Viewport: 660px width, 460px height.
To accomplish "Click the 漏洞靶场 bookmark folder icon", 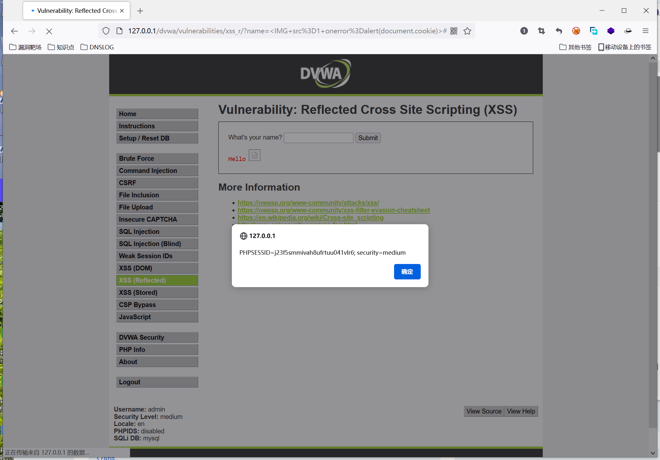I will point(13,47).
